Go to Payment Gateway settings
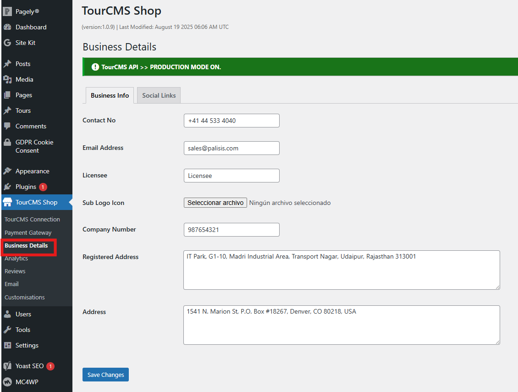 pos(28,232)
